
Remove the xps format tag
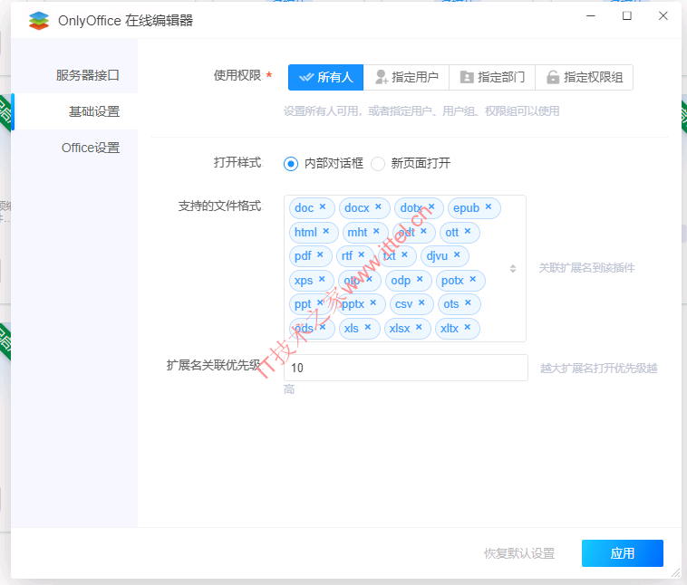pyautogui.click(x=322, y=279)
